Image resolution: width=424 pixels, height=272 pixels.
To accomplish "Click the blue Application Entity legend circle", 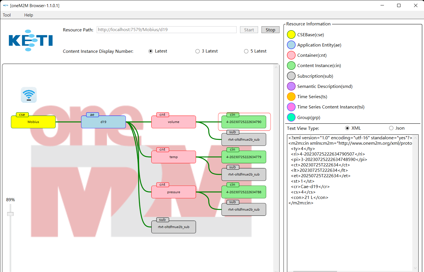I will (x=291, y=45).
